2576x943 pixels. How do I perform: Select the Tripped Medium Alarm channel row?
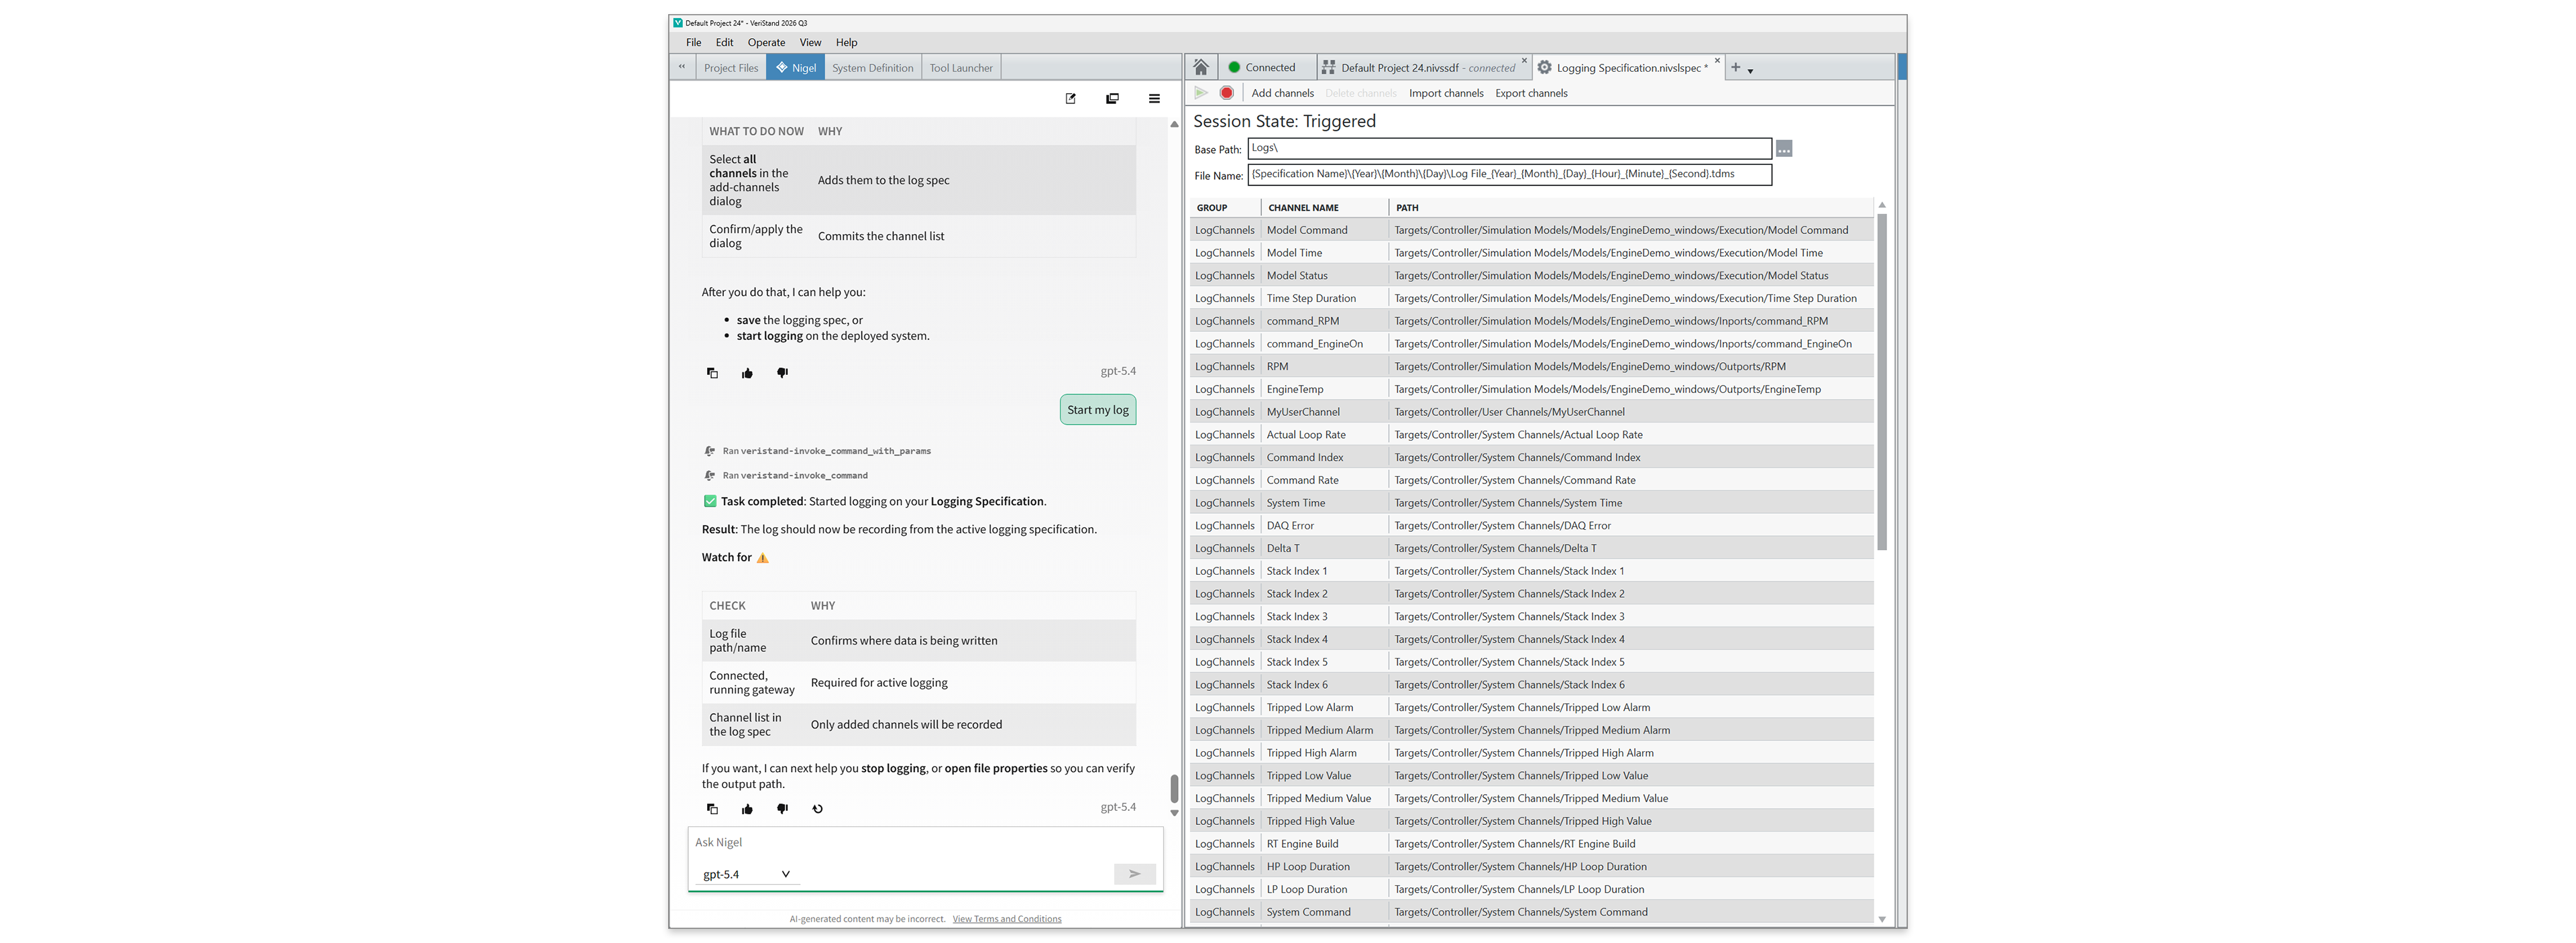point(1532,730)
